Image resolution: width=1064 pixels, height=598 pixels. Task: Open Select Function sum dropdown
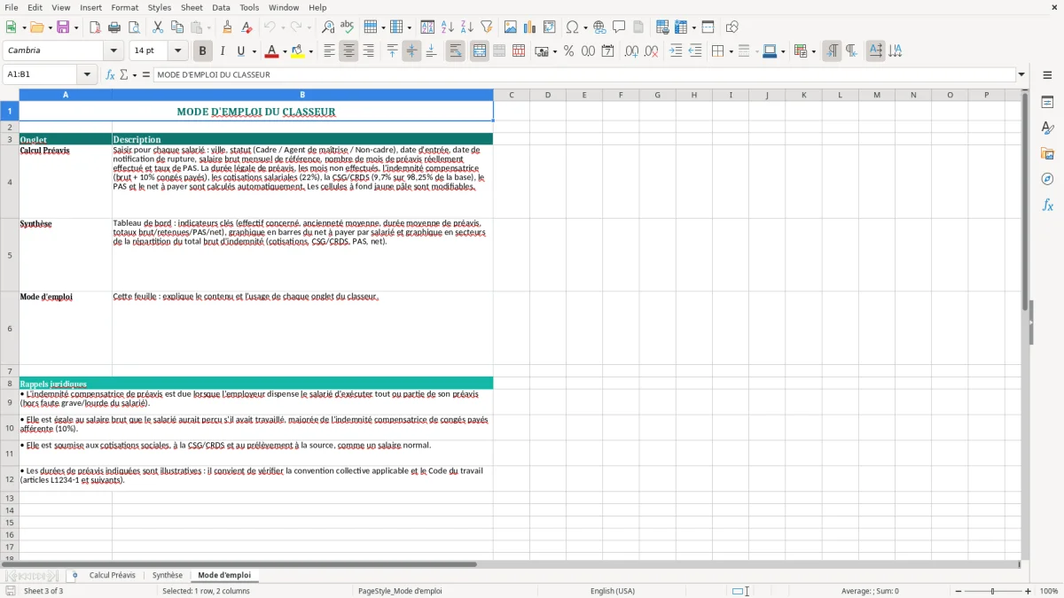coord(135,75)
